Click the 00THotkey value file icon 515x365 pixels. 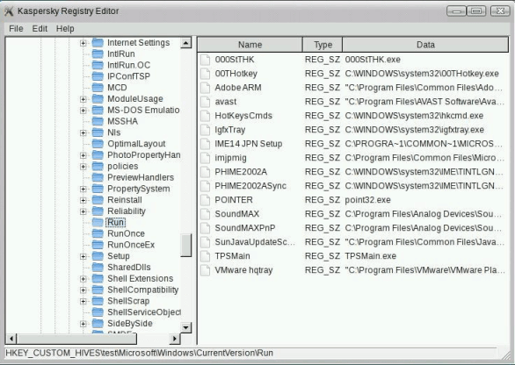[206, 74]
